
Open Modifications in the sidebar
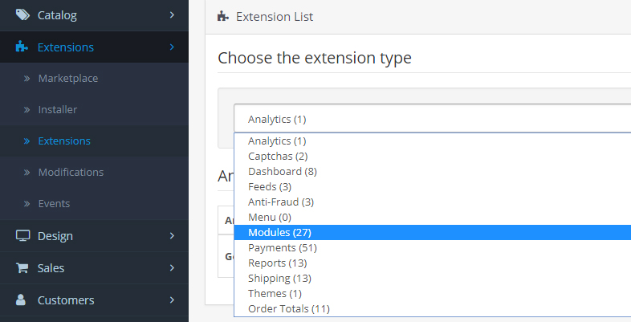pos(70,172)
